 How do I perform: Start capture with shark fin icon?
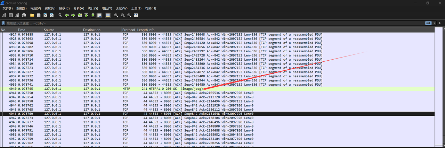[4, 15]
